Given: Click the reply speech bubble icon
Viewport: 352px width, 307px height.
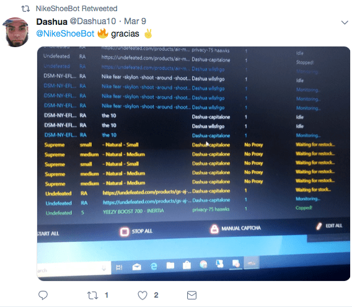Looking at the screenshot, I should click(x=43, y=295).
